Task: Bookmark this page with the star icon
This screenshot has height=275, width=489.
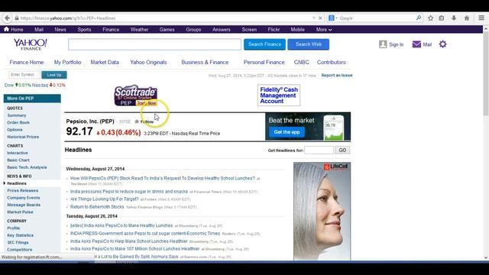Action: tap(431, 18)
